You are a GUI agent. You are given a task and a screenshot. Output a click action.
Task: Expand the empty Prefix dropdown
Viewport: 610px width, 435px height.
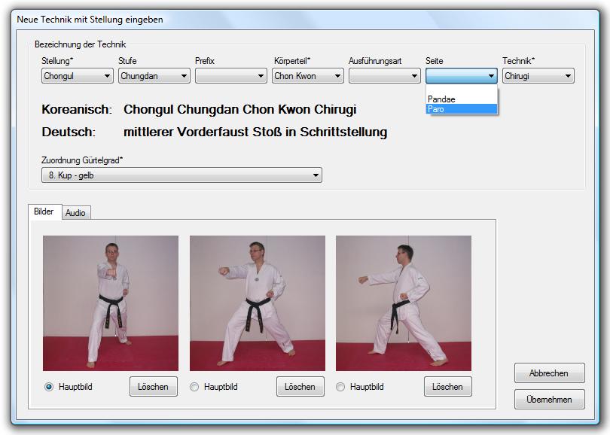pyautogui.click(x=231, y=76)
